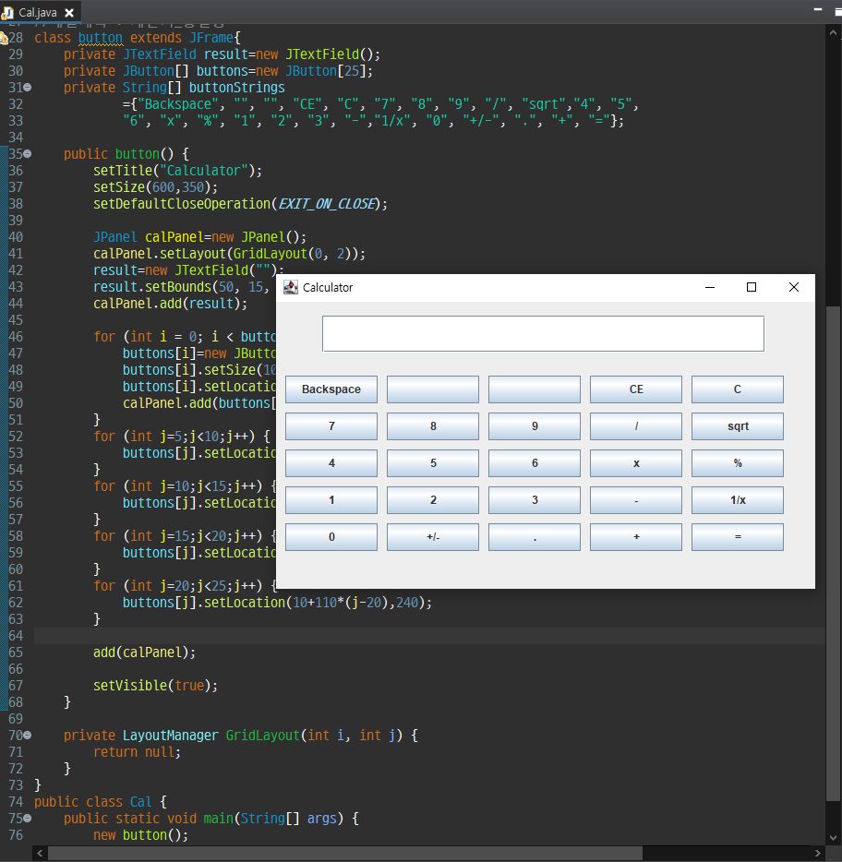
Task: Click the horizontal scrollbar thumb
Action: click(345, 853)
